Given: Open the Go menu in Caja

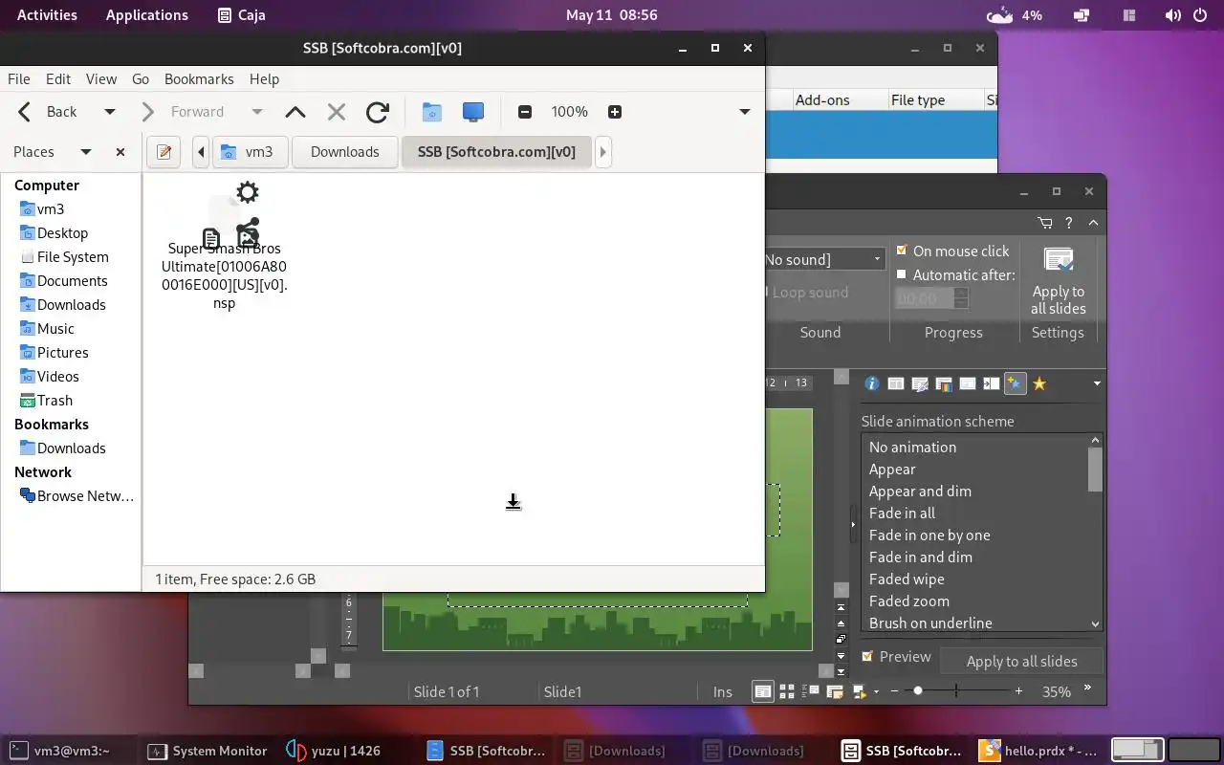Looking at the screenshot, I should click(141, 79).
